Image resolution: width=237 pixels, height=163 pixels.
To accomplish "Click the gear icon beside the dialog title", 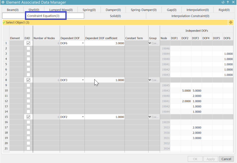I will click(x=3, y=2).
